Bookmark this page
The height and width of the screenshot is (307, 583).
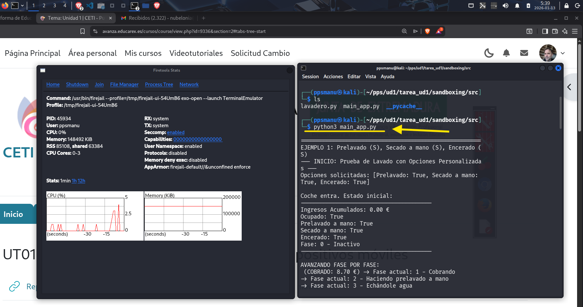(x=83, y=31)
